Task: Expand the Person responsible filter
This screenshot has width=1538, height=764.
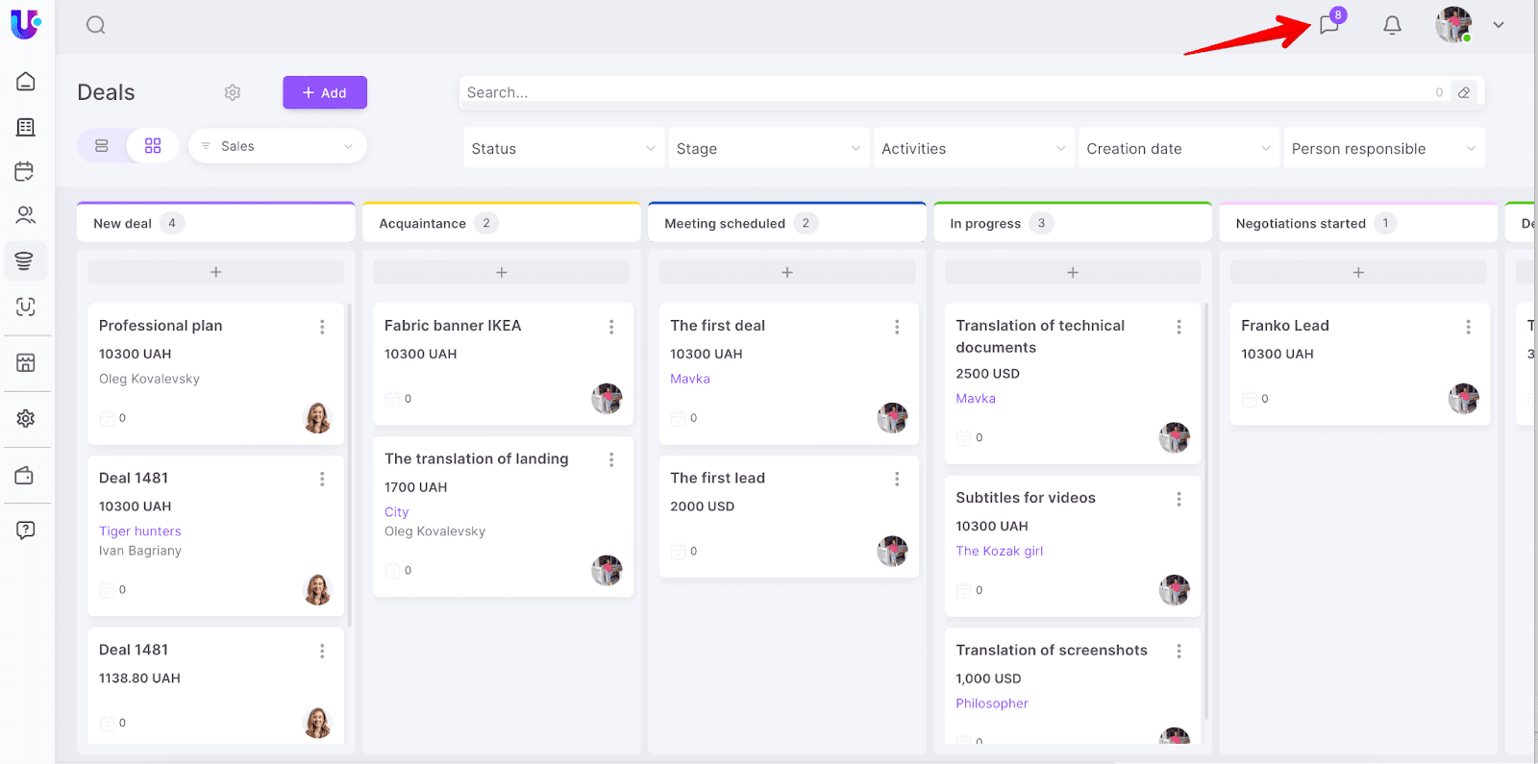Action: pos(1383,149)
